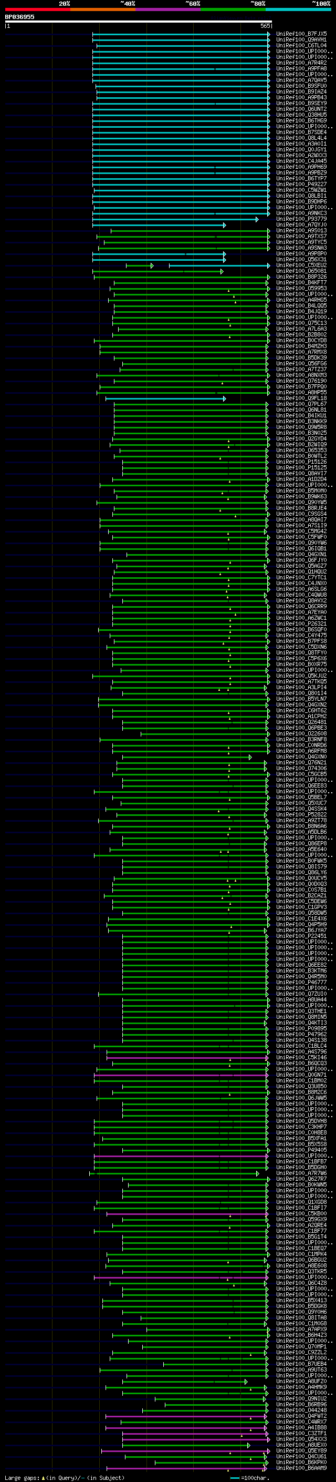Click the UniRef100_P49227 label
The height and width of the screenshot is (1482, 336).
[301, 184]
